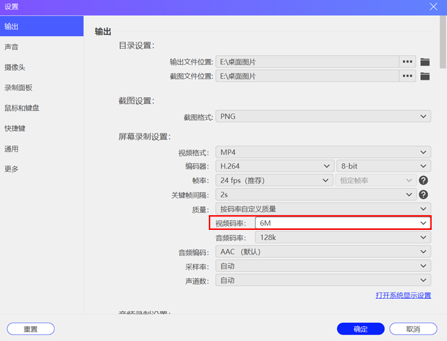Switch to the 更多 settings tab
The height and width of the screenshot is (341, 447).
42,169
